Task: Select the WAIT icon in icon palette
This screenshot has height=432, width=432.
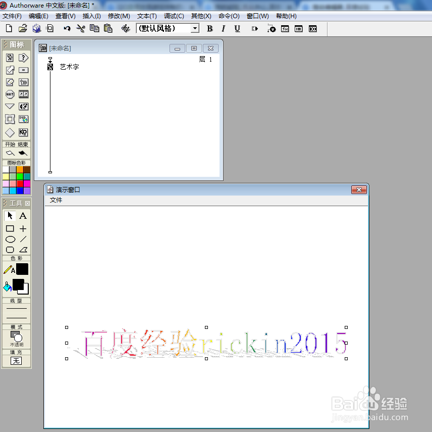Action: click(x=10, y=94)
